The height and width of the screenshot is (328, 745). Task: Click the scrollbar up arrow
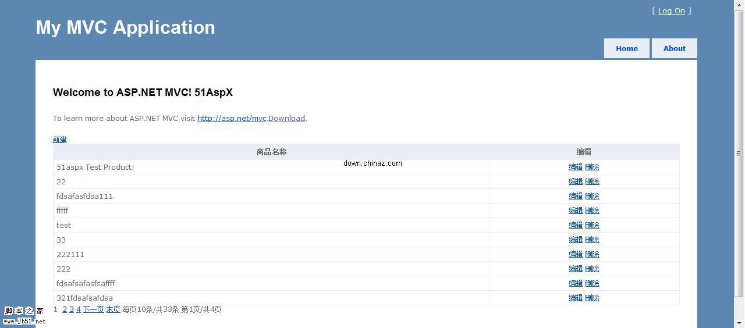click(x=739, y=5)
